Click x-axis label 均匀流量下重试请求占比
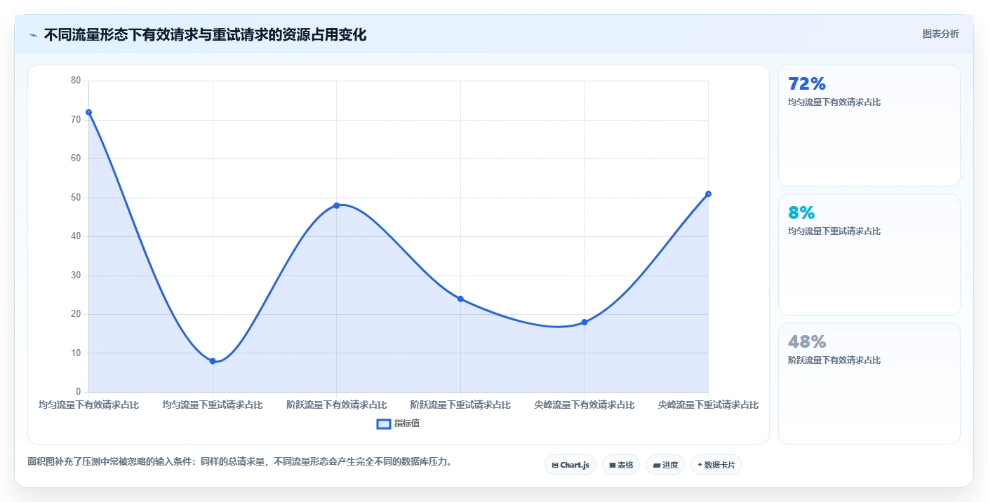 coord(213,405)
